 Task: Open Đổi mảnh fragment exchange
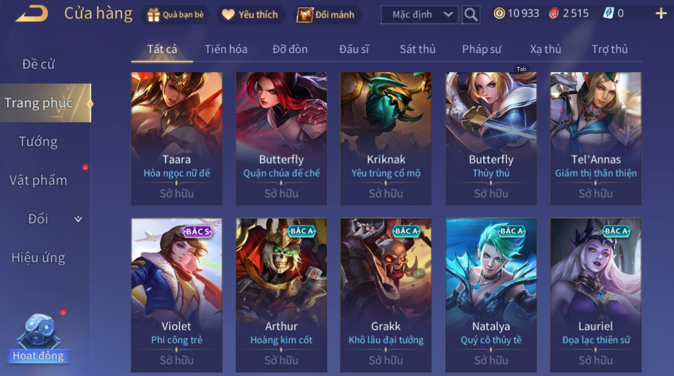point(326,15)
